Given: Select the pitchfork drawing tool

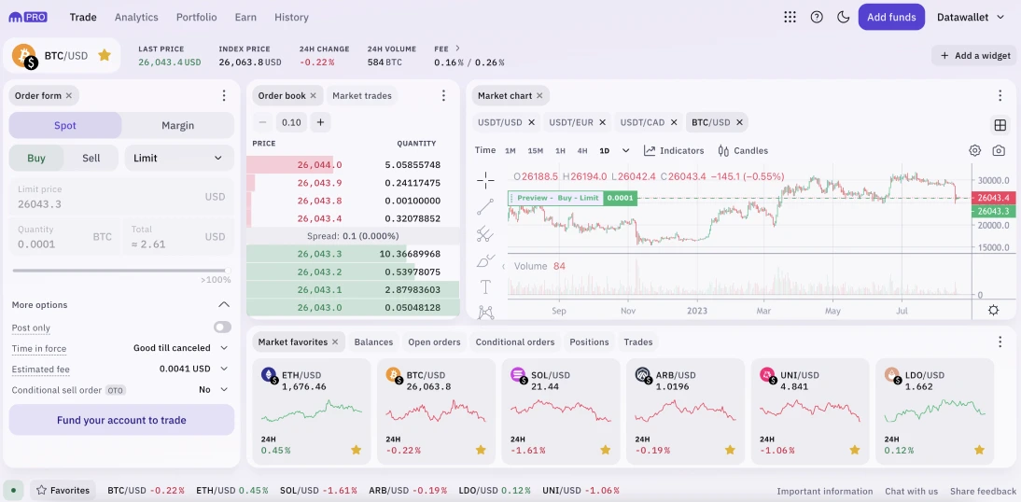Looking at the screenshot, I should 485,234.
